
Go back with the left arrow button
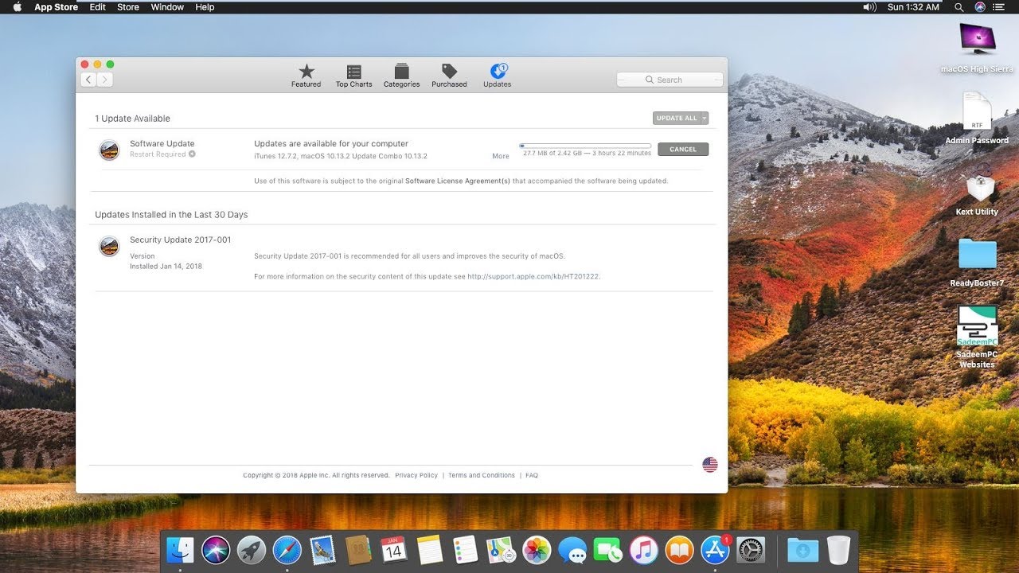tap(88, 80)
